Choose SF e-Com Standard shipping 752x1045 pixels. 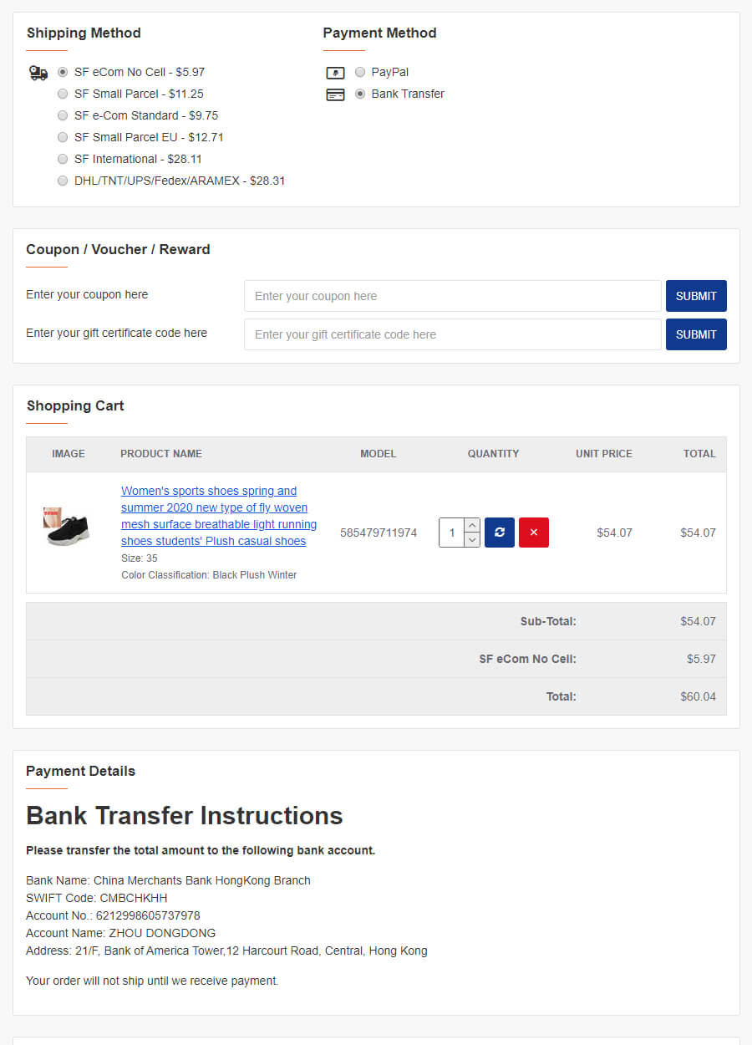tap(63, 115)
